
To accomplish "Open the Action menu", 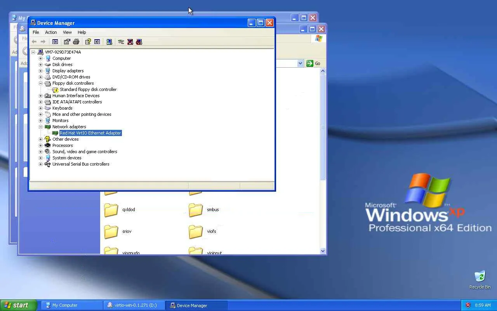I will click(51, 32).
